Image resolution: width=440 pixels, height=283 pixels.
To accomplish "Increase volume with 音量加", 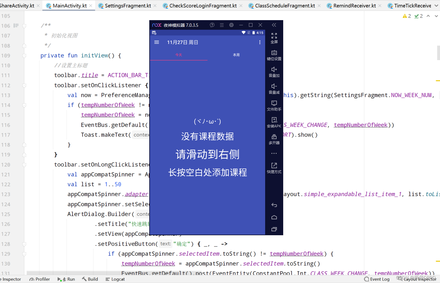I will pos(274,72).
